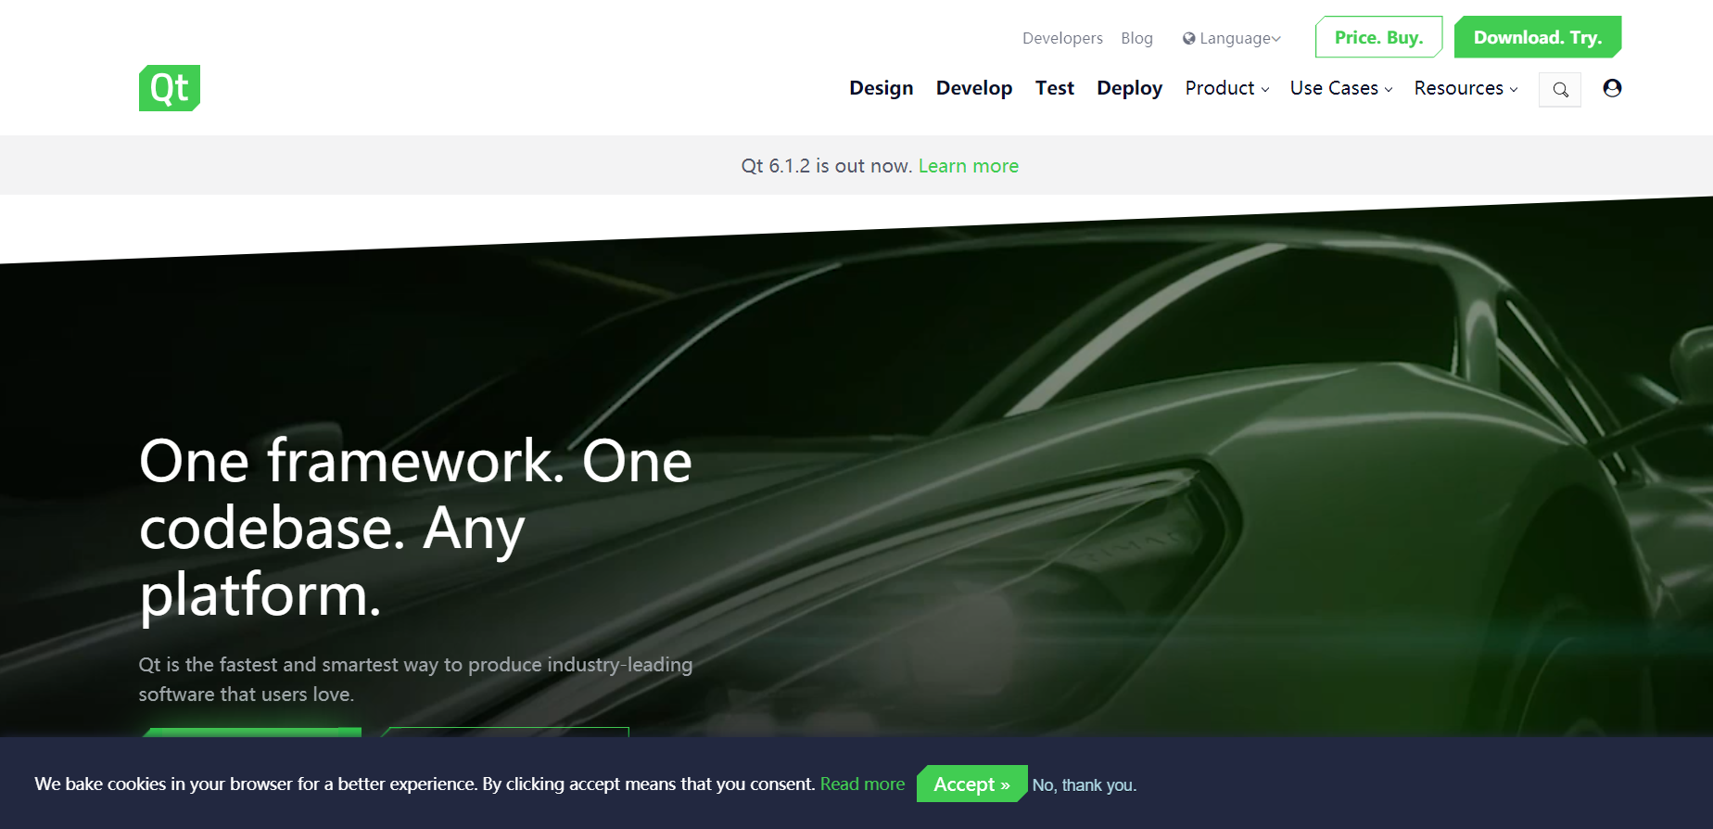The image size is (1713, 829).
Task: Follow the Learn more link about Qt 6.1.2
Action: [969, 166]
